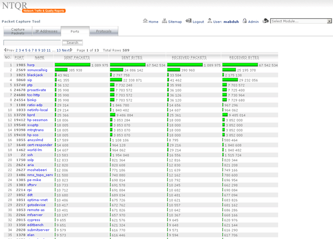This screenshot has width=333, height=239.
Task: Click the Admin padlock icon
Action: coord(245,21)
